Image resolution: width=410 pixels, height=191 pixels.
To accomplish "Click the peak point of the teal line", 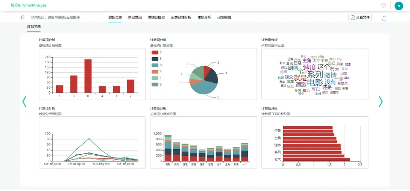I will click(89, 139).
